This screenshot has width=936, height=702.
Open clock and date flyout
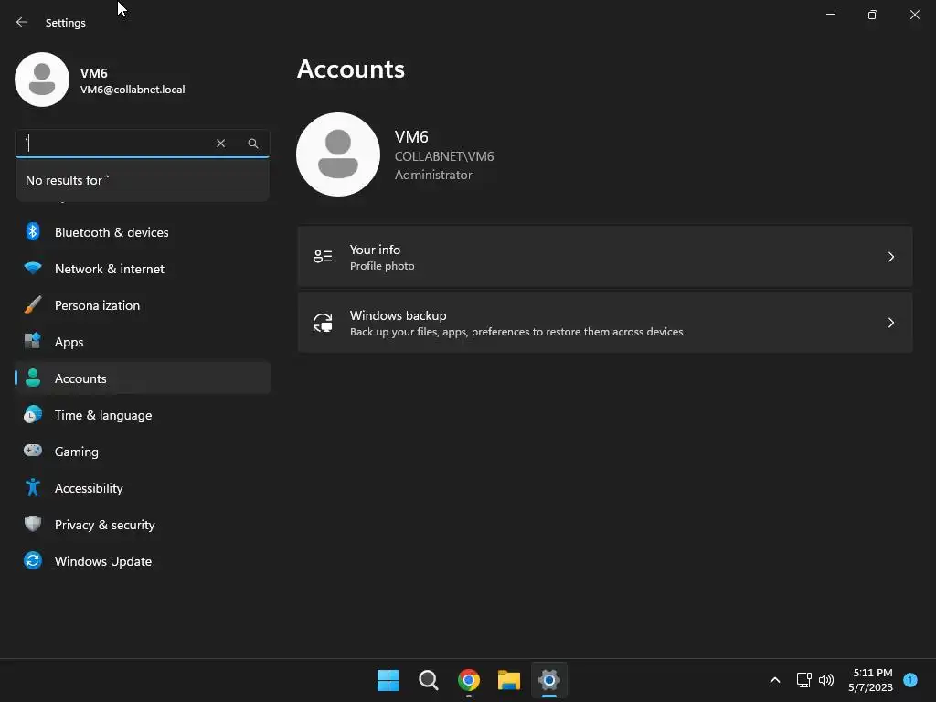click(x=871, y=680)
